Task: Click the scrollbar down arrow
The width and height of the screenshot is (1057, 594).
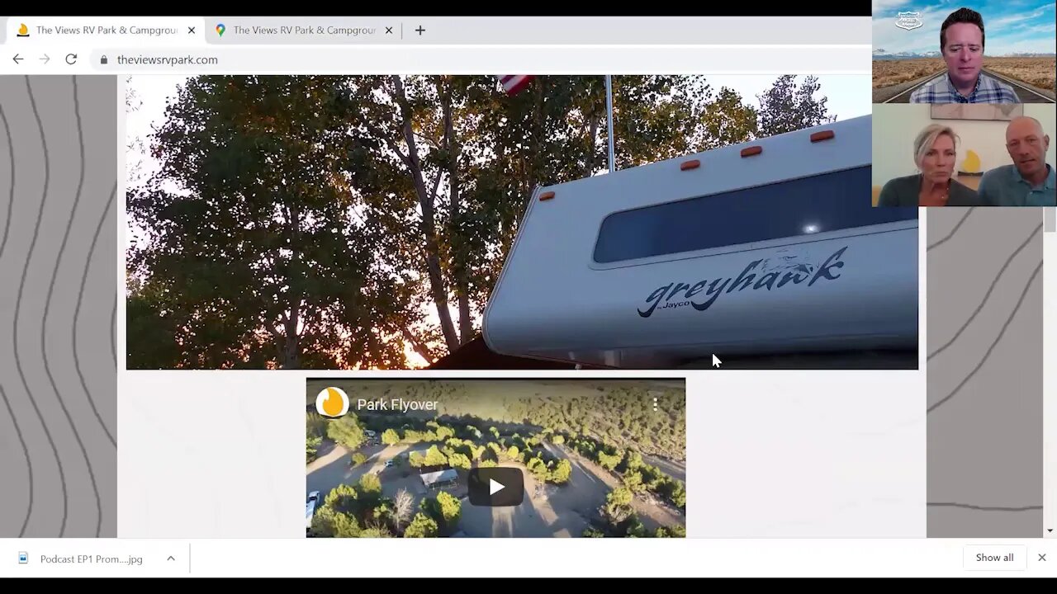Action: point(1050,530)
